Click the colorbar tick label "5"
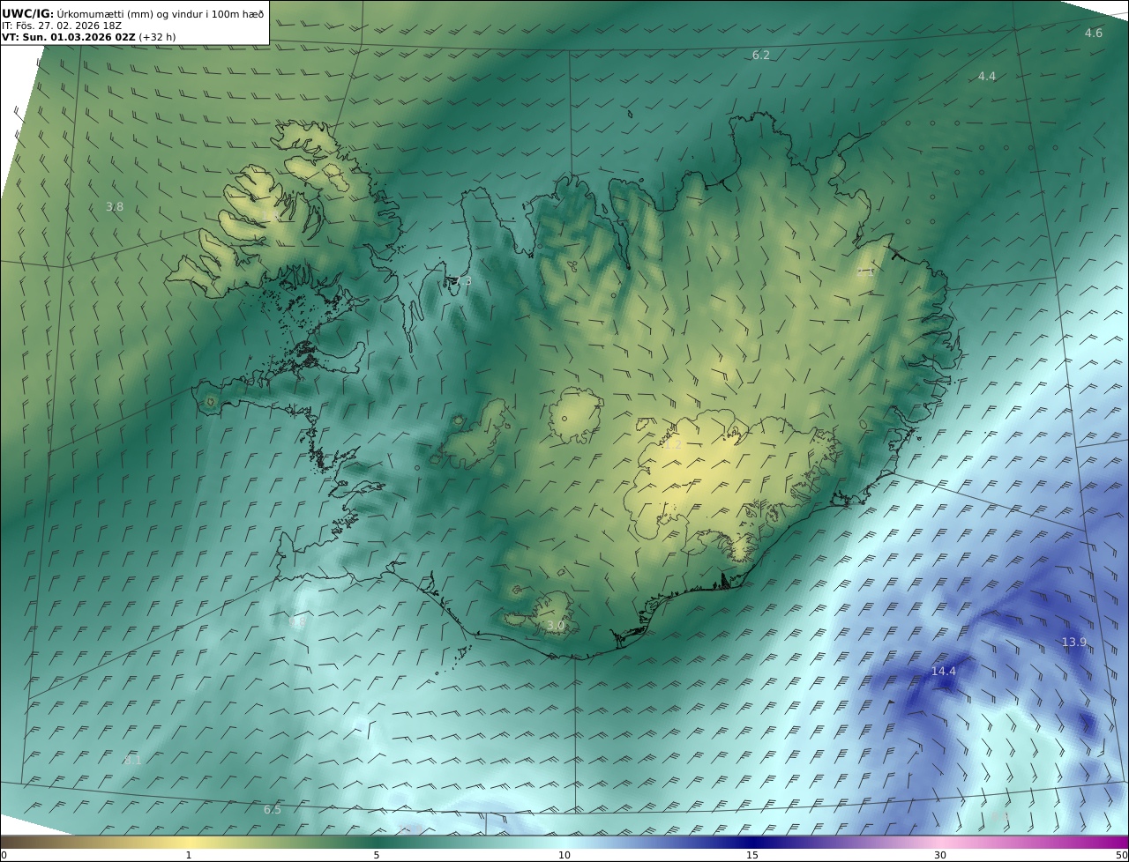1129x862 pixels. [377, 855]
